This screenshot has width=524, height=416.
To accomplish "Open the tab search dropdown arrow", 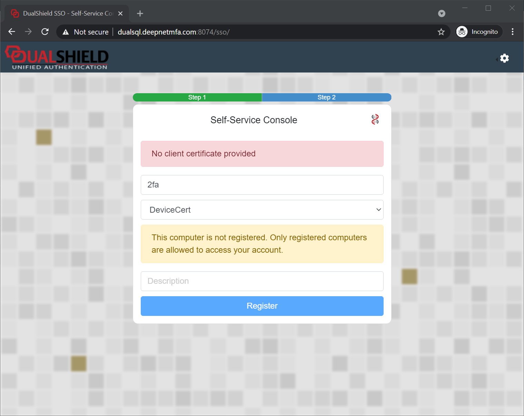I will (442, 13).
